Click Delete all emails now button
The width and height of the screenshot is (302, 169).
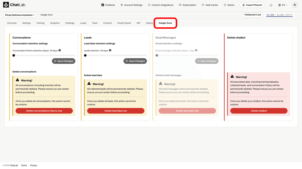click(x=187, y=111)
